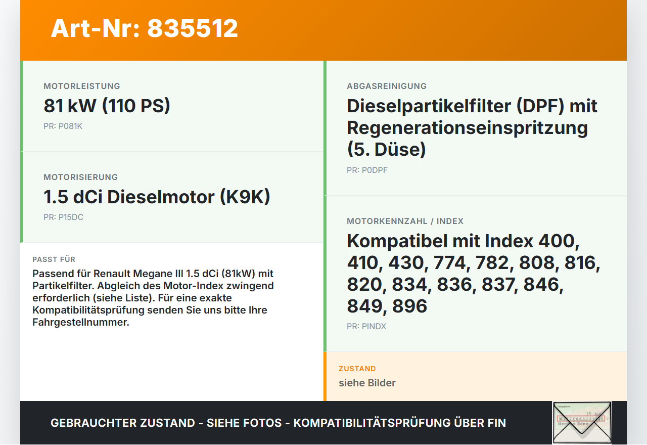The image size is (647, 445).
Task: Click the Kompatibel mit Index list
Action: pyautogui.click(x=474, y=274)
